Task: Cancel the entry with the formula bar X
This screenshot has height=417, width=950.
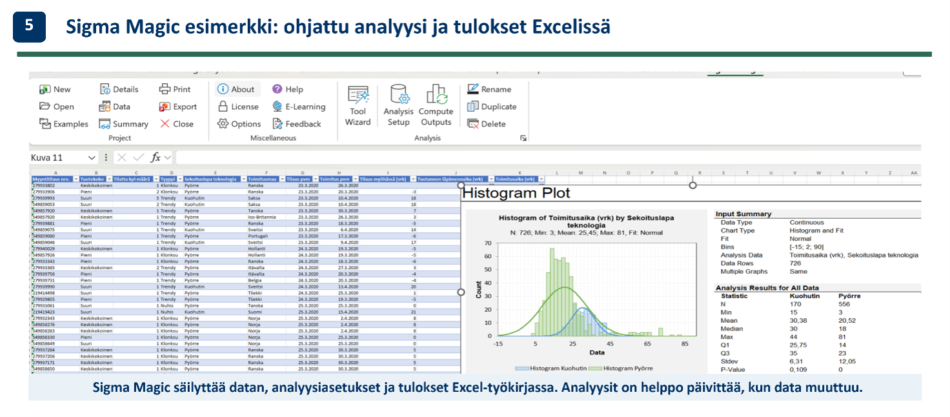Action: pyautogui.click(x=122, y=158)
